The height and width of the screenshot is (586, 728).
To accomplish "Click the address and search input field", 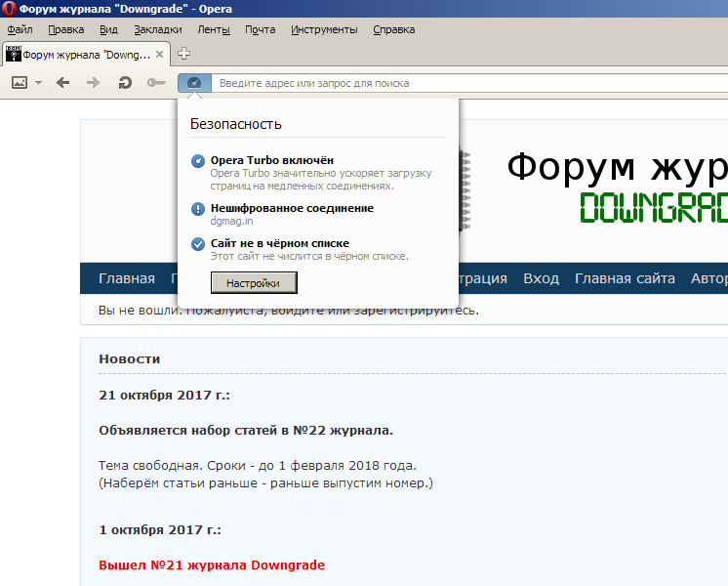I will click(x=468, y=83).
